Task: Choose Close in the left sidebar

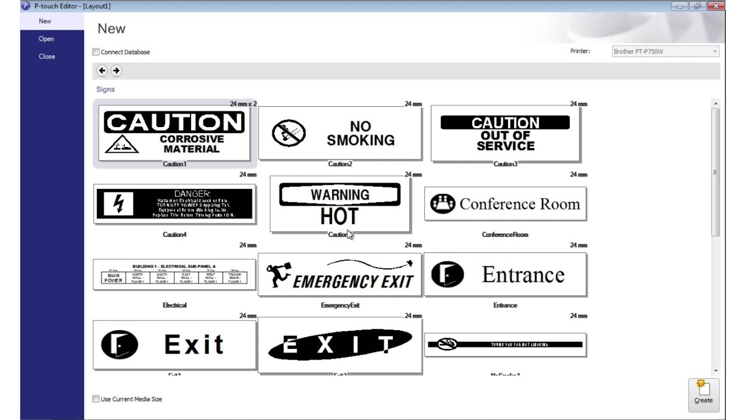Action: click(x=47, y=56)
